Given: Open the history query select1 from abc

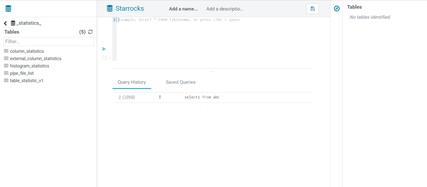Looking at the screenshot, I should pos(202,97).
